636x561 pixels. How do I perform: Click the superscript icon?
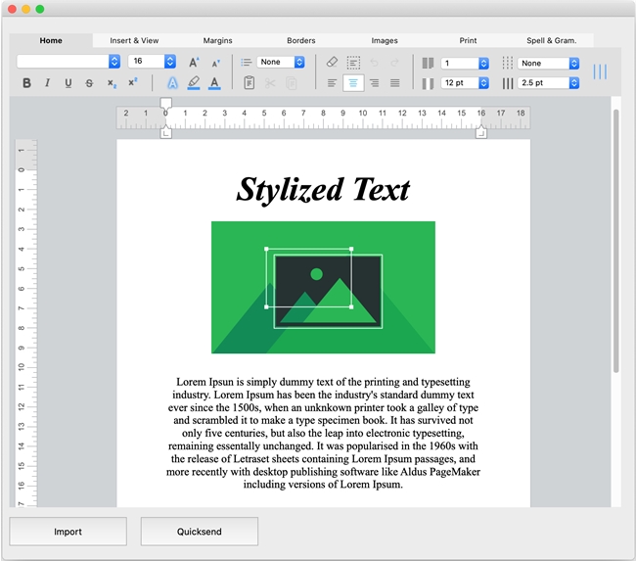(133, 82)
